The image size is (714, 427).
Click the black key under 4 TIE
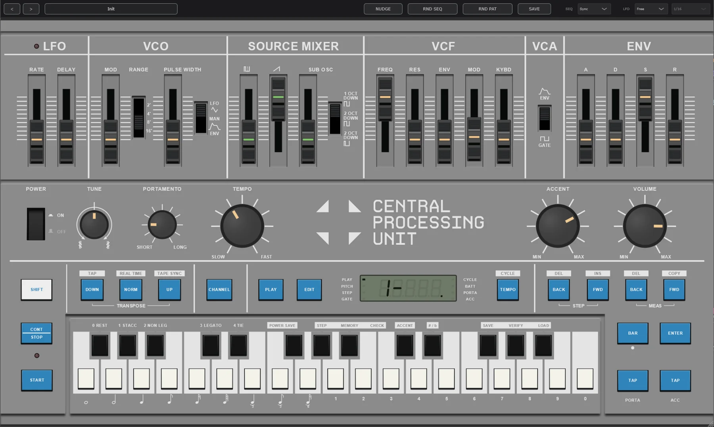click(238, 345)
